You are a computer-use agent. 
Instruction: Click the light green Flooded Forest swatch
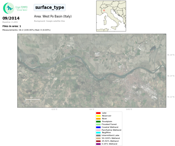tap(98, 124)
